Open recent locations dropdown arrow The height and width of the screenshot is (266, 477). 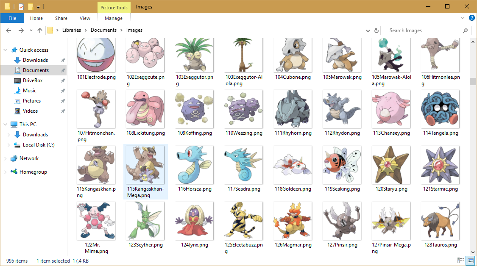31,30
